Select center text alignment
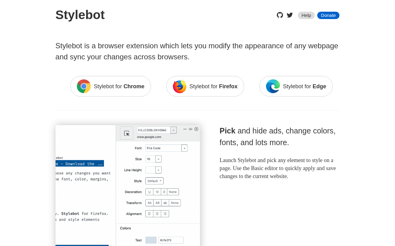Viewport: 395px width, 246px height. click(x=157, y=214)
